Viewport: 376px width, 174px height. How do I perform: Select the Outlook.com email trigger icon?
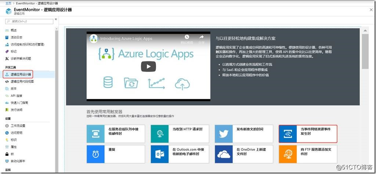click(160, 154)
